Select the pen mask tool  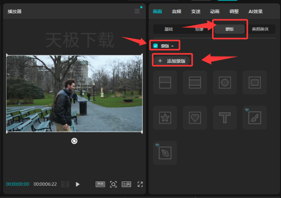click(165, 153)
